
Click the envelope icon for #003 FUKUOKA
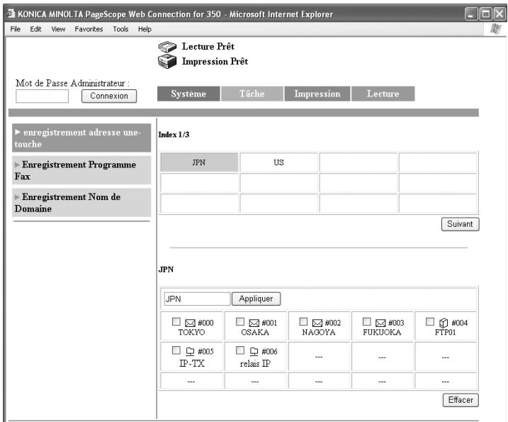point(380,323)
